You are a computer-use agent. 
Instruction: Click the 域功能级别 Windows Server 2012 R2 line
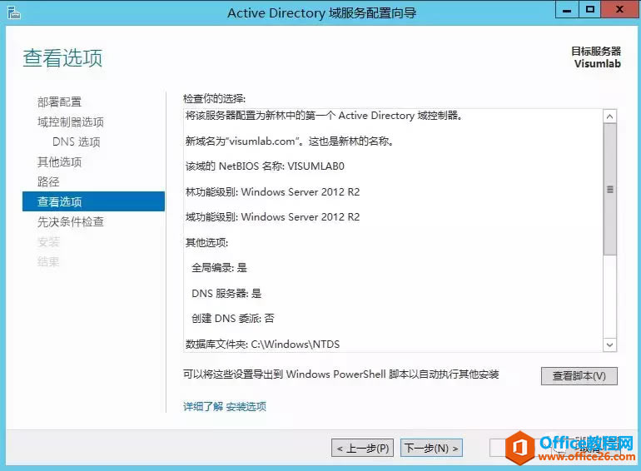click(272, 217)
